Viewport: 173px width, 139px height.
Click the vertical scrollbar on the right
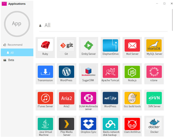click(x=172, y=20)
